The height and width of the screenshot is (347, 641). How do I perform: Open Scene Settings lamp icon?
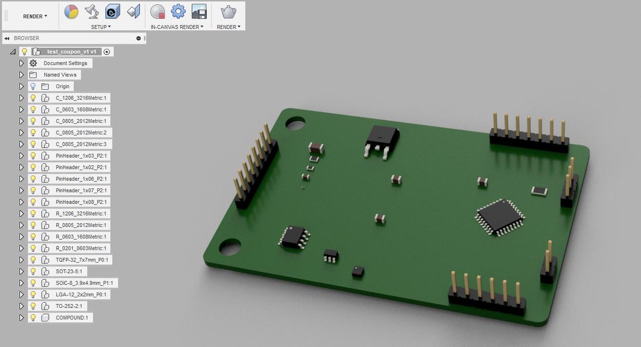click(x=92, y=11)
